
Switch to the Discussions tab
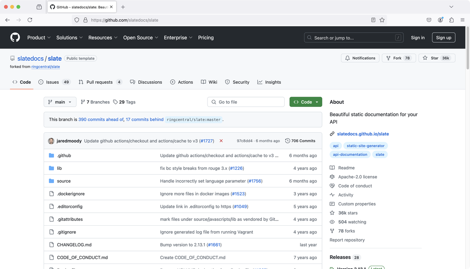[146, 82]
